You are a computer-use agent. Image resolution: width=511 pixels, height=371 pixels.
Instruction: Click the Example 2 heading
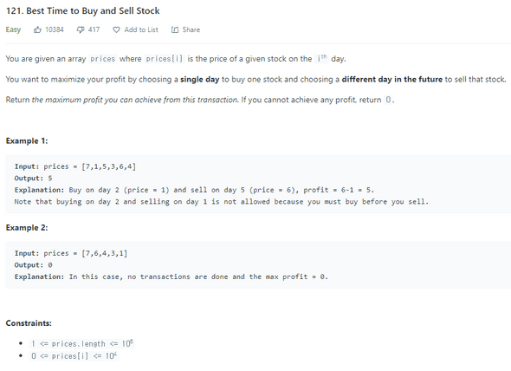tap(27, 228)
